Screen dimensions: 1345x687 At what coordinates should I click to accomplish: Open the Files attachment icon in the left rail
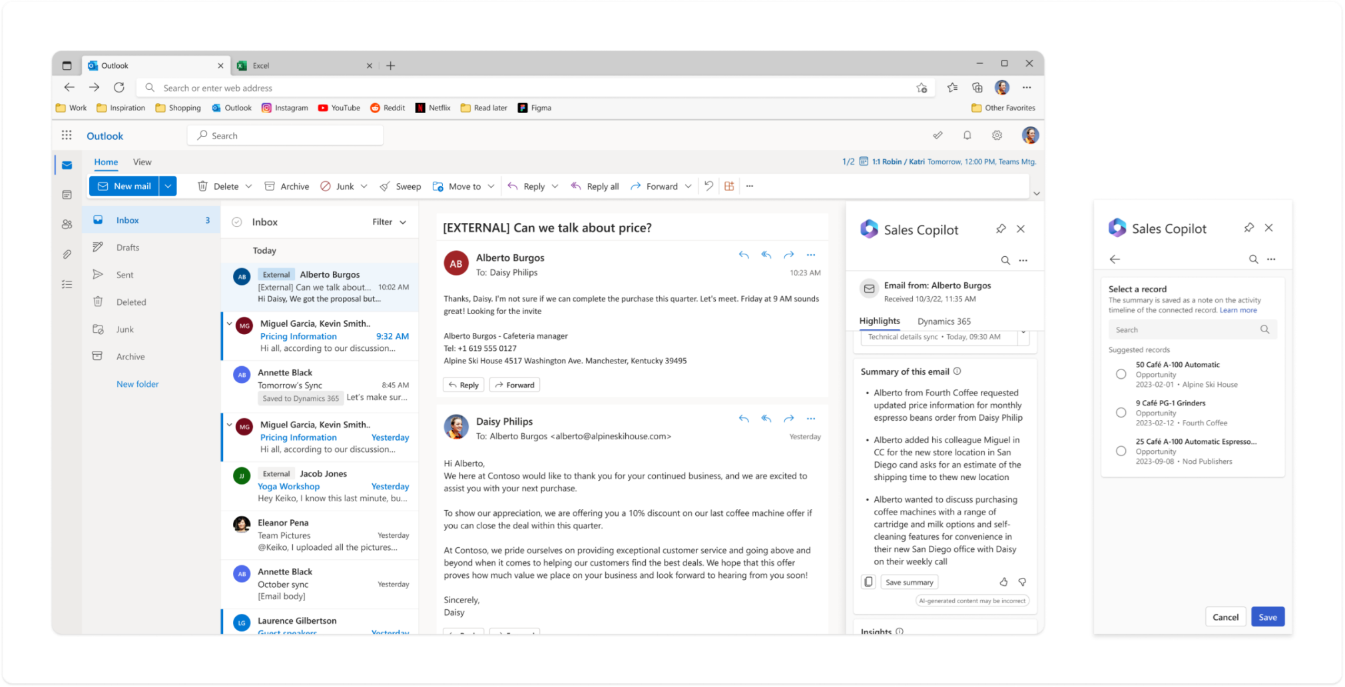(x=67, y=254)
